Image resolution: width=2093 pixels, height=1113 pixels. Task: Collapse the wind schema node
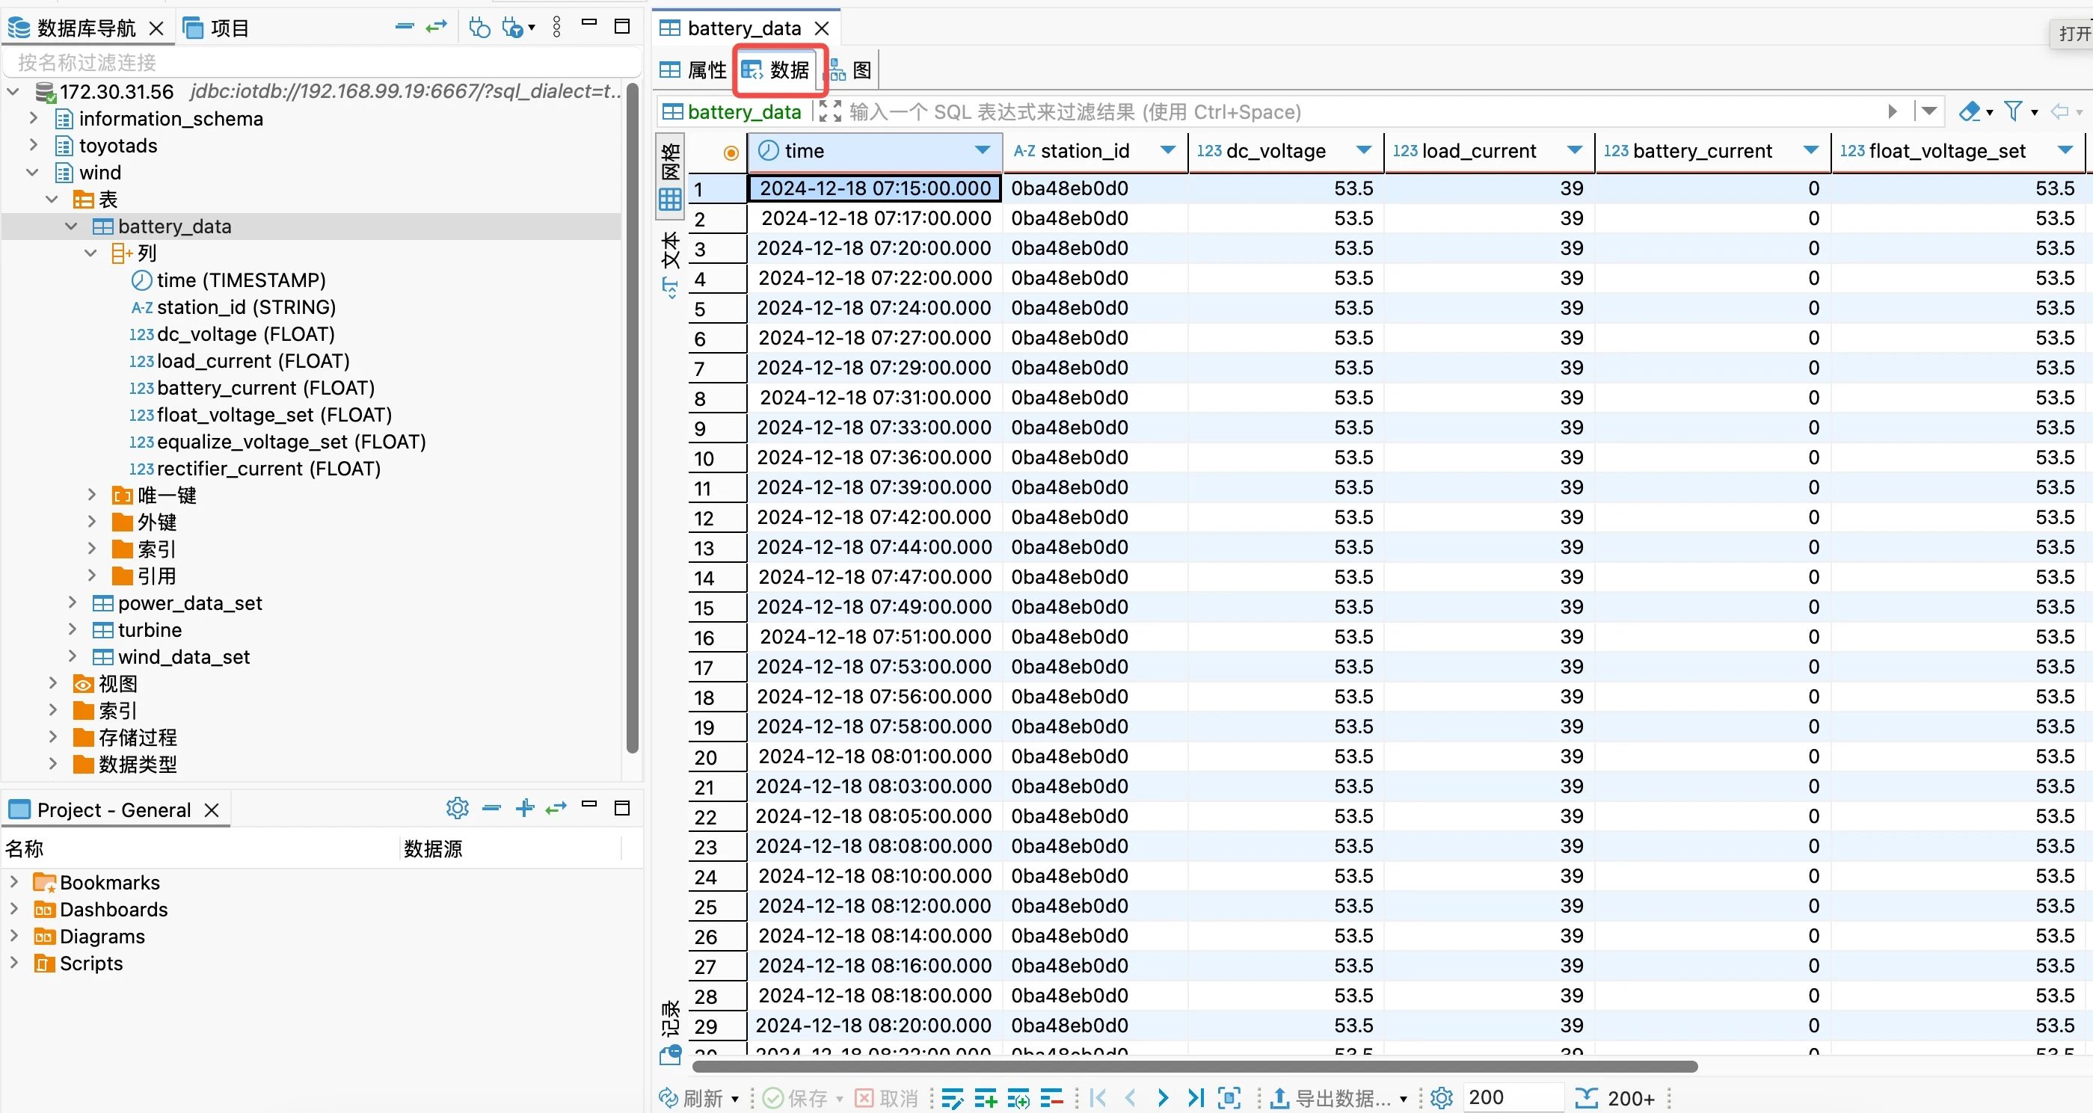[x=32, y=172]
